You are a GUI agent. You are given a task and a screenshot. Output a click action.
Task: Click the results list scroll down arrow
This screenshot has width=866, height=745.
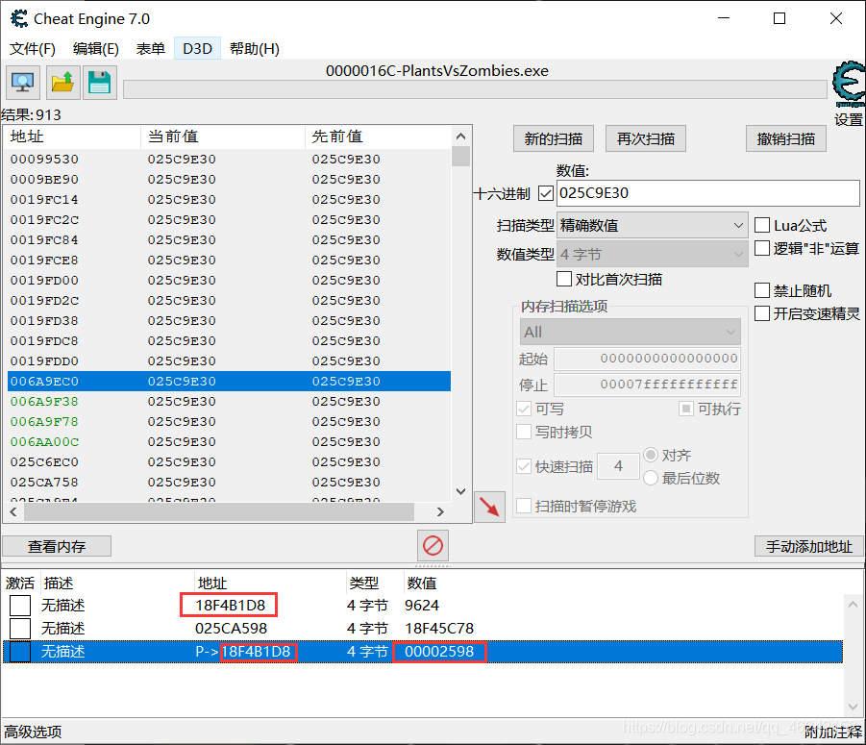(x=460, y=491)
